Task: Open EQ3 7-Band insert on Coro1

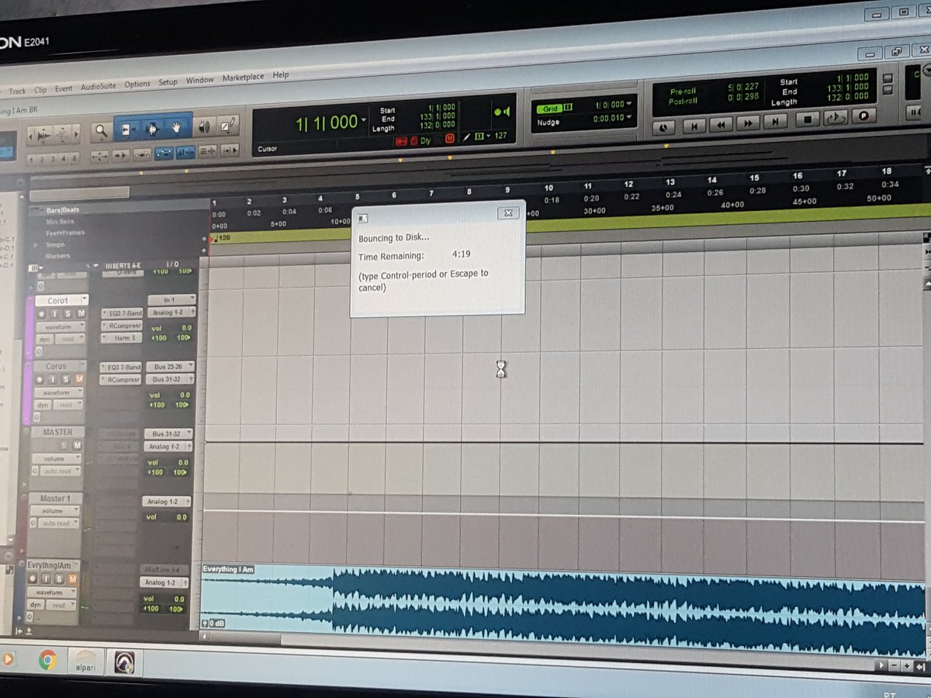Action: coord(122,313)
